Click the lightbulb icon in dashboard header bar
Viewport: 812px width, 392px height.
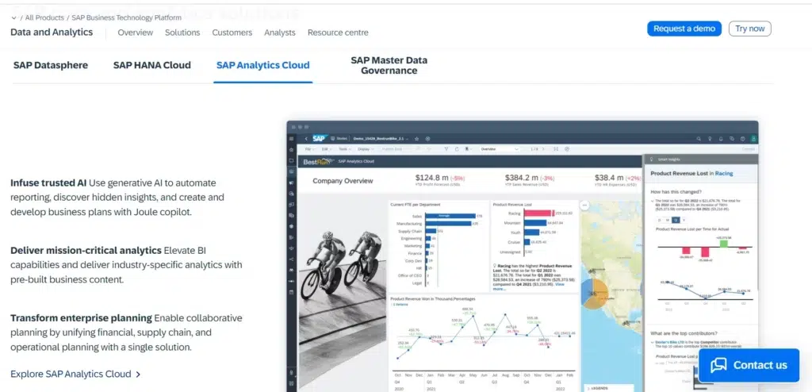click(710, 138)
